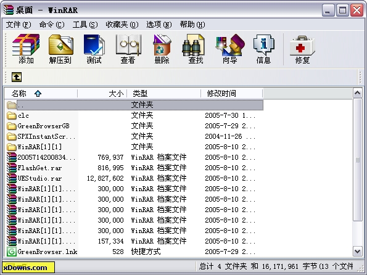Click the 修复 (Repair) first-aid icon

coord(302,49)
